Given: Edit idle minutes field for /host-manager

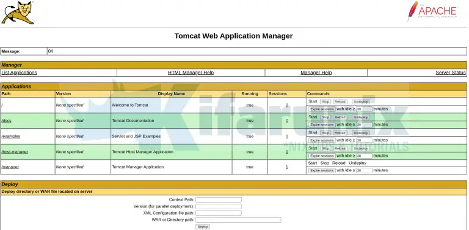Looking at the screenshot, I should point(364,156).
